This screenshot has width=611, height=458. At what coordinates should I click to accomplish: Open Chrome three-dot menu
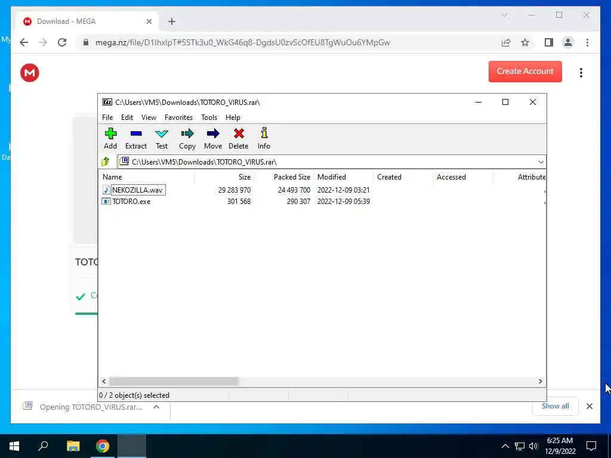[x=587, y=42]
